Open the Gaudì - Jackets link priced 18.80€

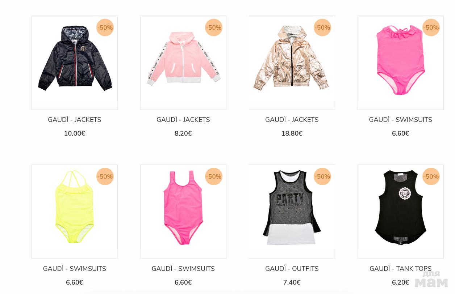(292, 120)
